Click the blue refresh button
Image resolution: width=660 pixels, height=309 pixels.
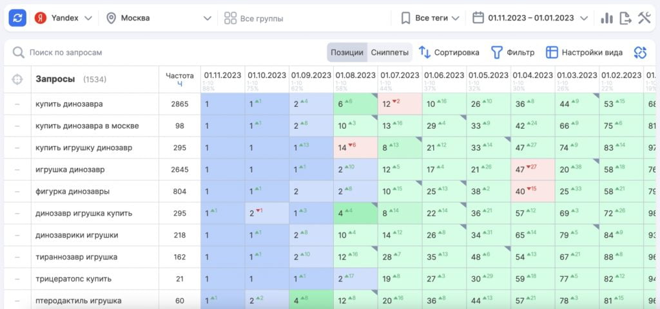click(x=17, y=18)
